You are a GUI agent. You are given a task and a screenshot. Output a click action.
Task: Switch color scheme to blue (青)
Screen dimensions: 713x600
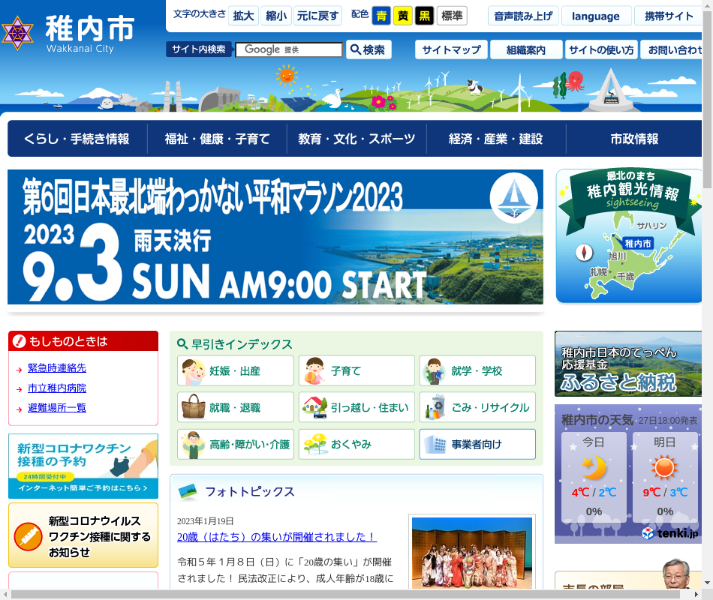[x=381, y=16]
